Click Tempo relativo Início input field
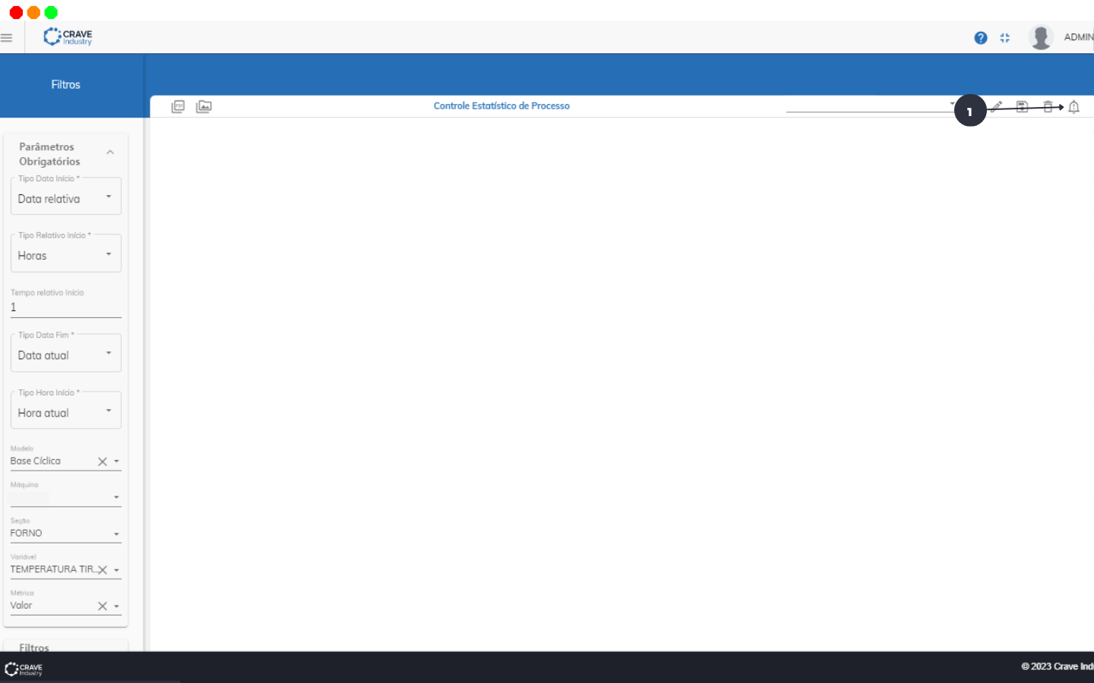 point(66,307)
